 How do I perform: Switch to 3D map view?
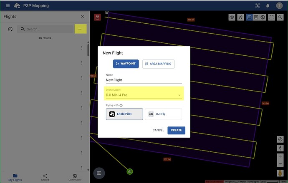256,17
